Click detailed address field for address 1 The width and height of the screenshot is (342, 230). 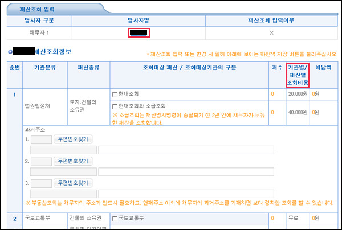(x=186, y=150)
